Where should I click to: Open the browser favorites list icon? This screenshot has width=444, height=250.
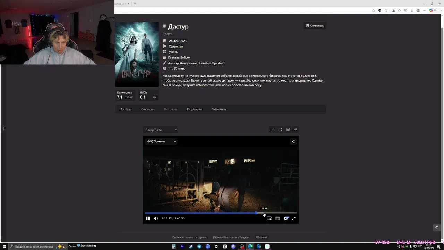coord(399,10)
